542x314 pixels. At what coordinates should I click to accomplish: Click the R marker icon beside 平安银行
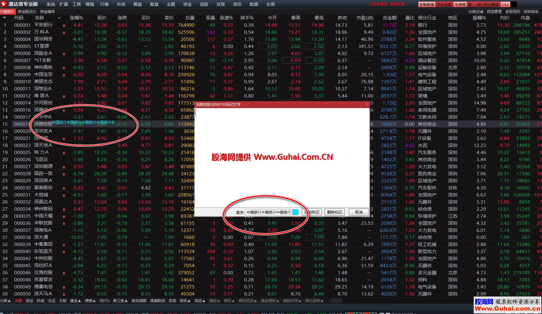click(x=64, y=26)
